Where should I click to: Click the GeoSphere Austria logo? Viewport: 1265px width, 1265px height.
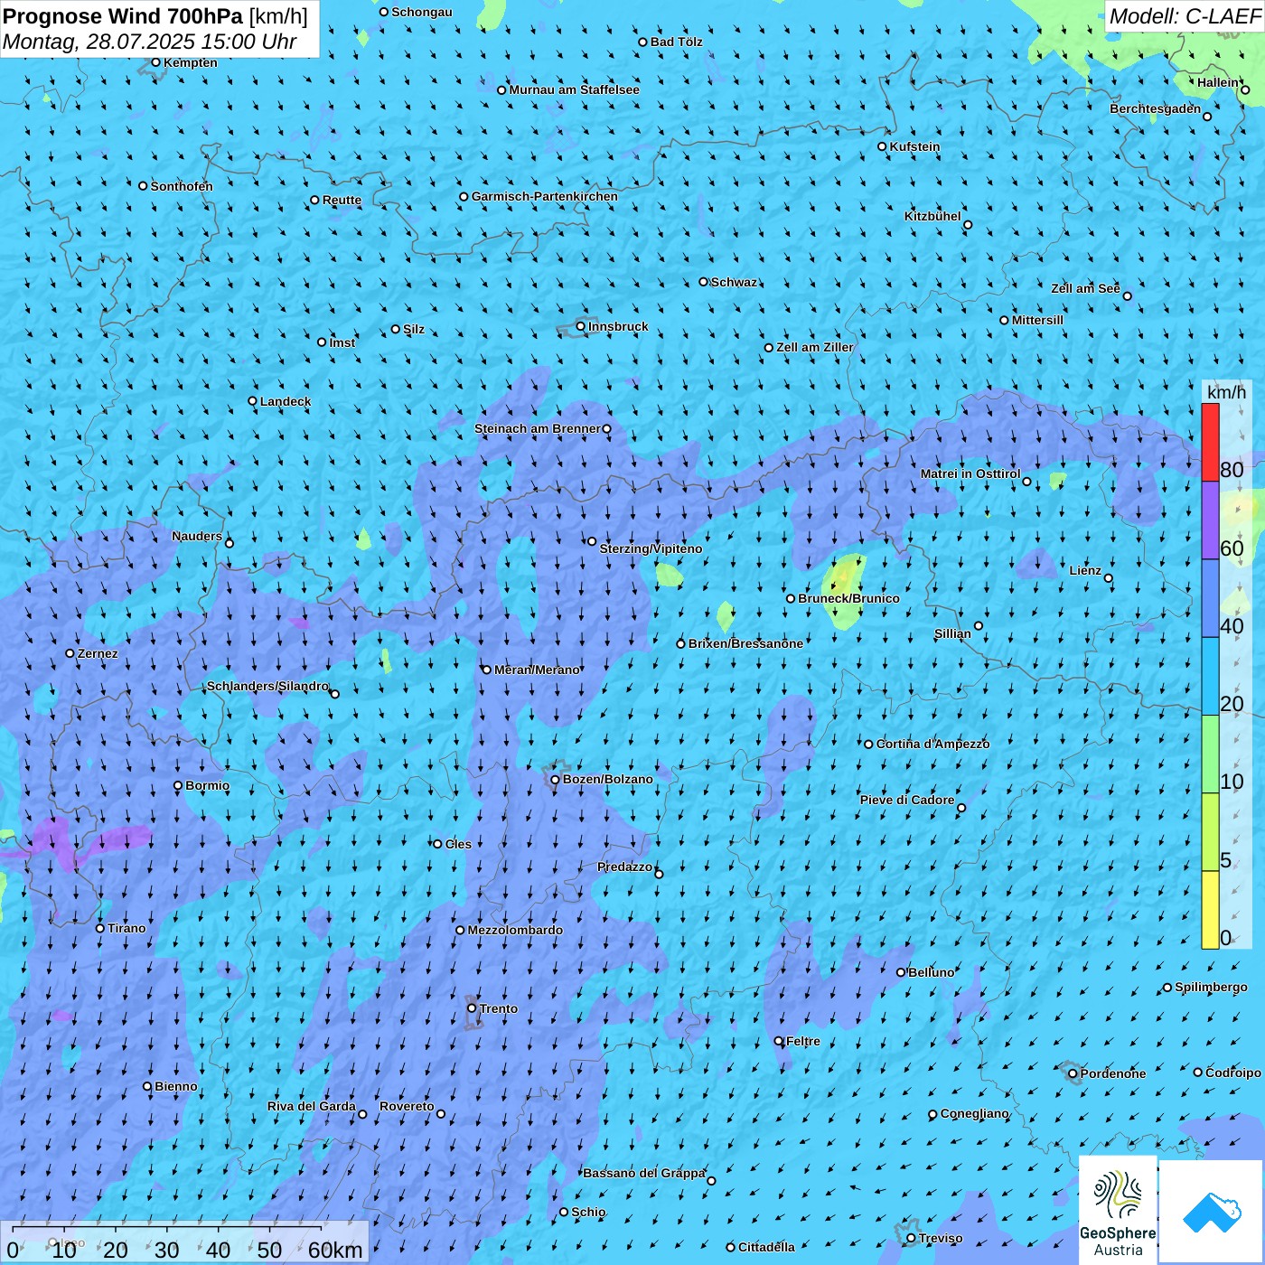click(x=1118, y=1209)
